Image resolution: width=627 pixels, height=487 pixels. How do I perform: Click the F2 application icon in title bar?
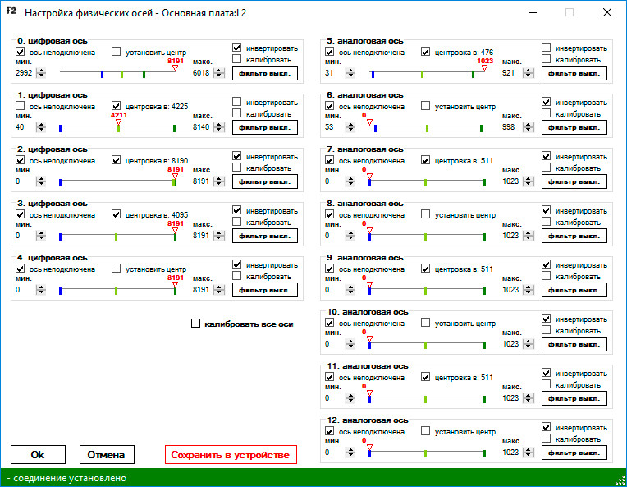click(11, 11)
